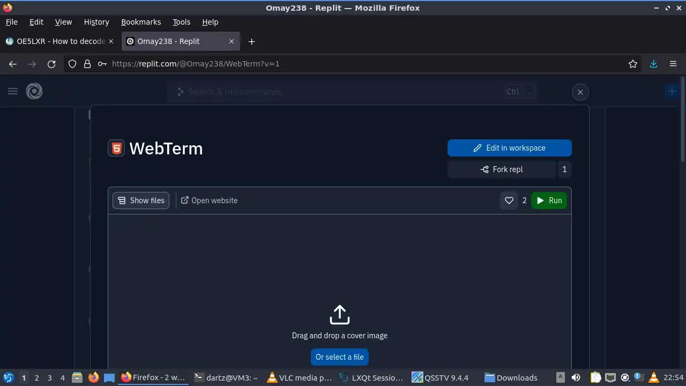Switch to virtual desktop 4
The width and height of the screenshot is (686, 386).
(62, 378)
